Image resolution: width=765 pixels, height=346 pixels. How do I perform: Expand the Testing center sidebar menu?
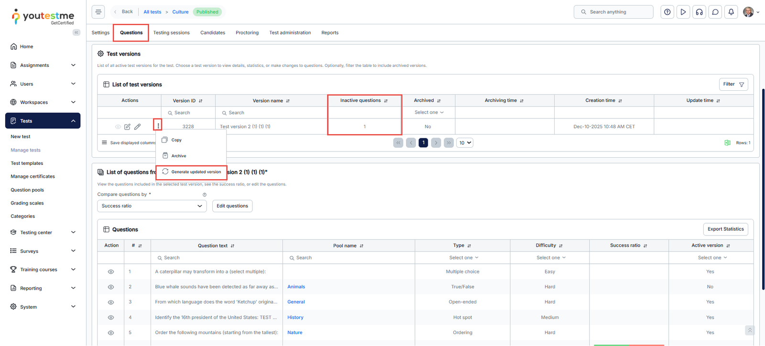pos(43,233)
